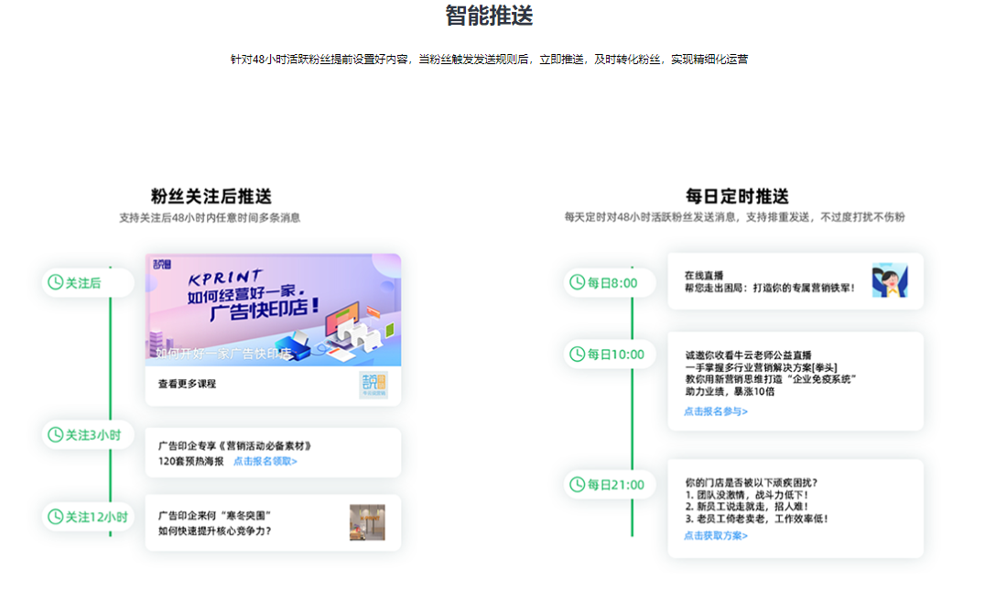985x590 pixels.
Task: Click the small logo next to 查看更多课程
Action: click(x=373, y=385)
